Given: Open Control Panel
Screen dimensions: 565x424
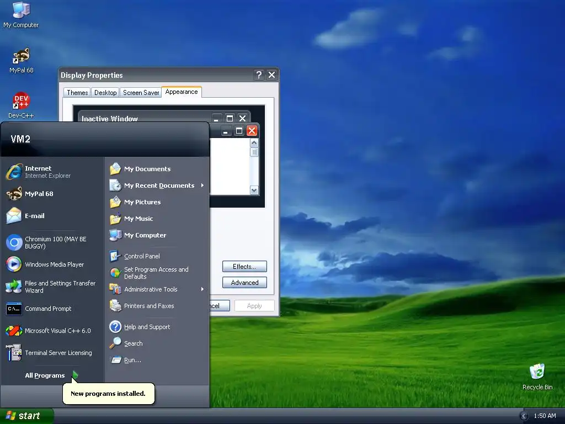Looking at the screenshot, I should 157,256.
